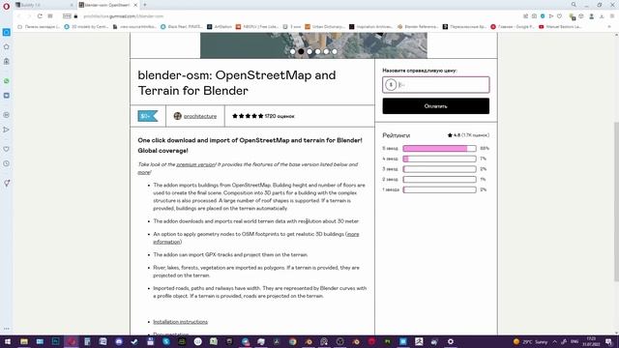This screenshot has width=619, height=348.
Task: Add page to bookmarks heart icon
Action: point(559,16)
